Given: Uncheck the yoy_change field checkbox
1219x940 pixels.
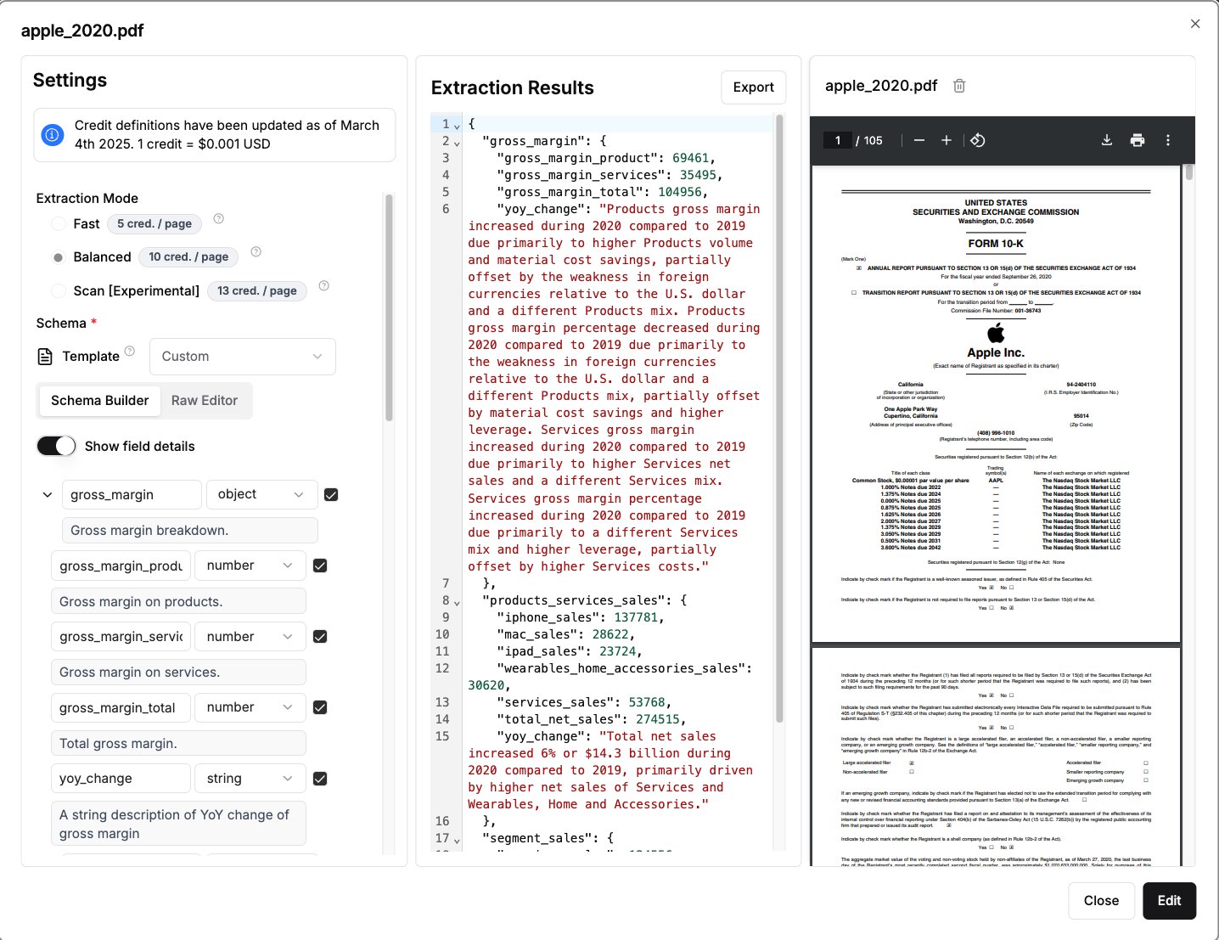Looking at the screenshot, I should (320, 779).
